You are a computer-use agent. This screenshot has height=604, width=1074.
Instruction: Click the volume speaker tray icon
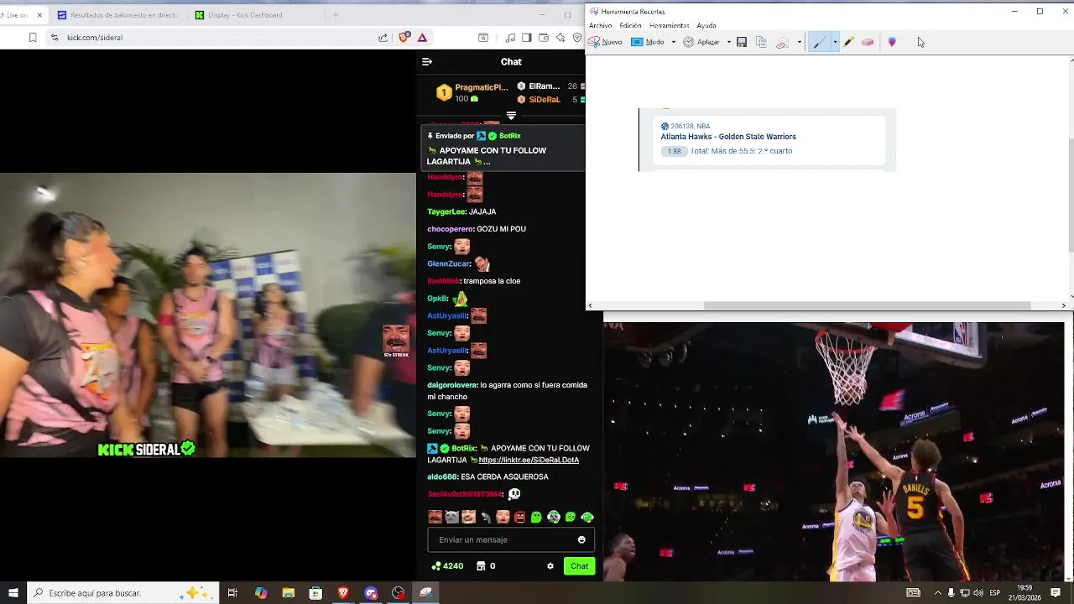[978, 593]
